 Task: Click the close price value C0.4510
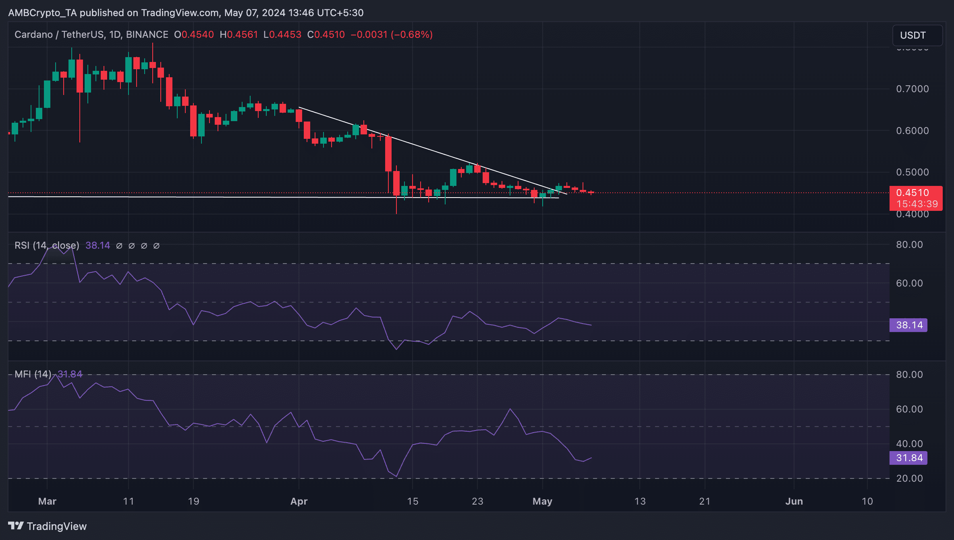pos(326,35)
